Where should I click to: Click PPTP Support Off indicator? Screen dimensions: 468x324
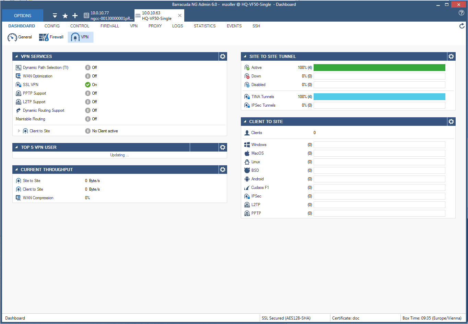(x=88, y=93)
